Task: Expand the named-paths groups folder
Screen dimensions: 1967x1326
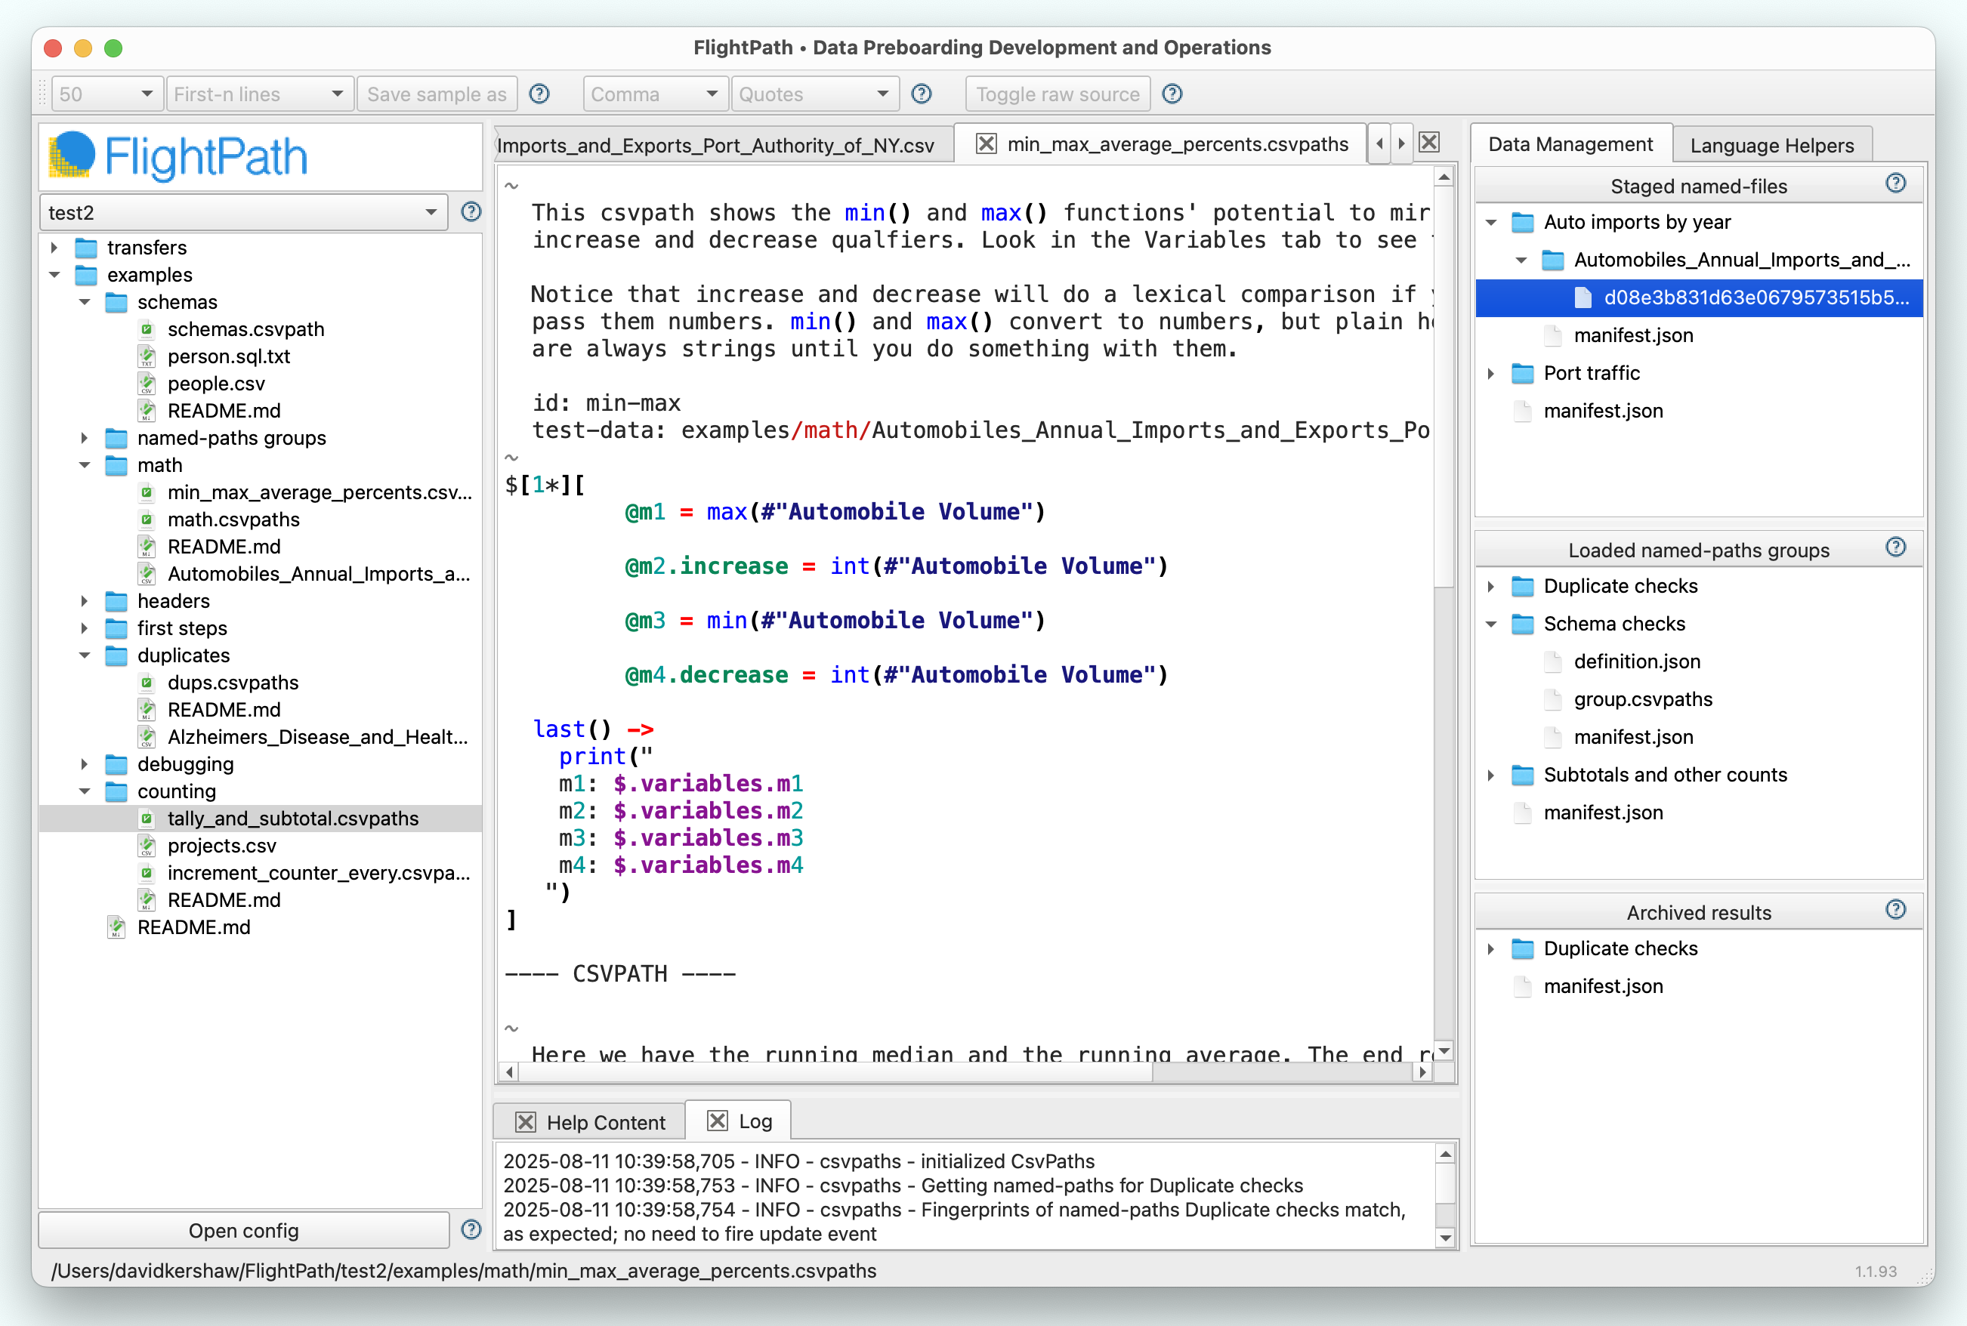Action: [85, 438]
